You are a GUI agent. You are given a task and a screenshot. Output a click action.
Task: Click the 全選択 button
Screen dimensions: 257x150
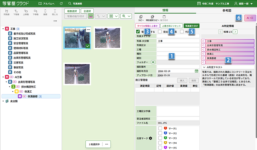(87, 11)
